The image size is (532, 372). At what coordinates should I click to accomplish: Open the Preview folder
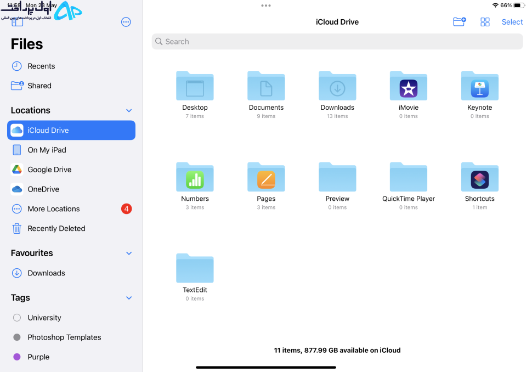coord(337,177)
